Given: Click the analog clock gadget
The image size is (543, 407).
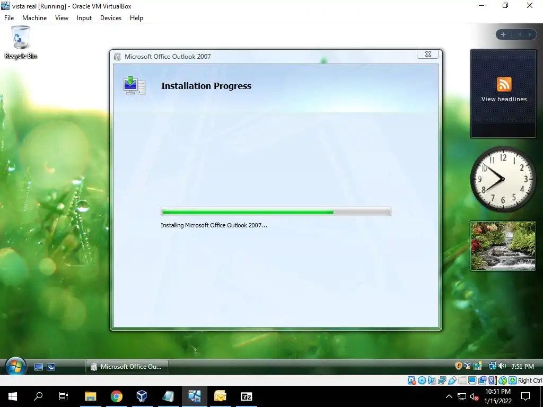Looking at the screenshot, I should pyautogui.click(x=503, y=179).
